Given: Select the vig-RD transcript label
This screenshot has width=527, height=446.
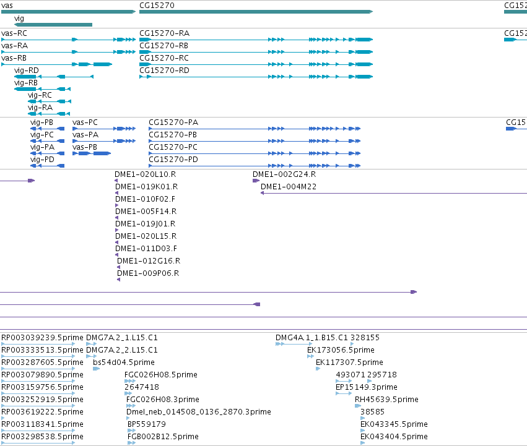Looking at the screenshot, I should 27,71.
